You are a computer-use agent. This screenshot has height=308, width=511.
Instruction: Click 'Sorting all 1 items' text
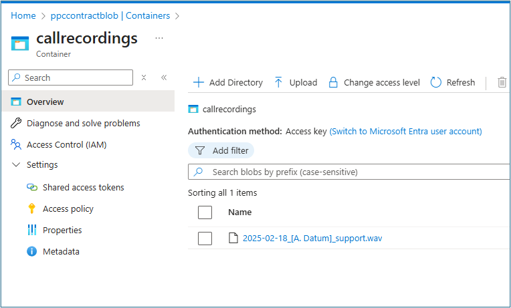coord(223,192)
